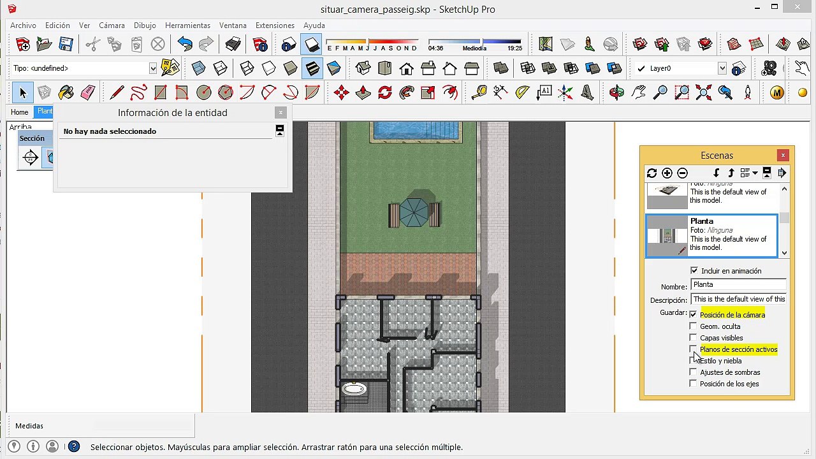Switch to the Home scene tab
The height and width of the screenshot is (459, 816).
[19, 112]
